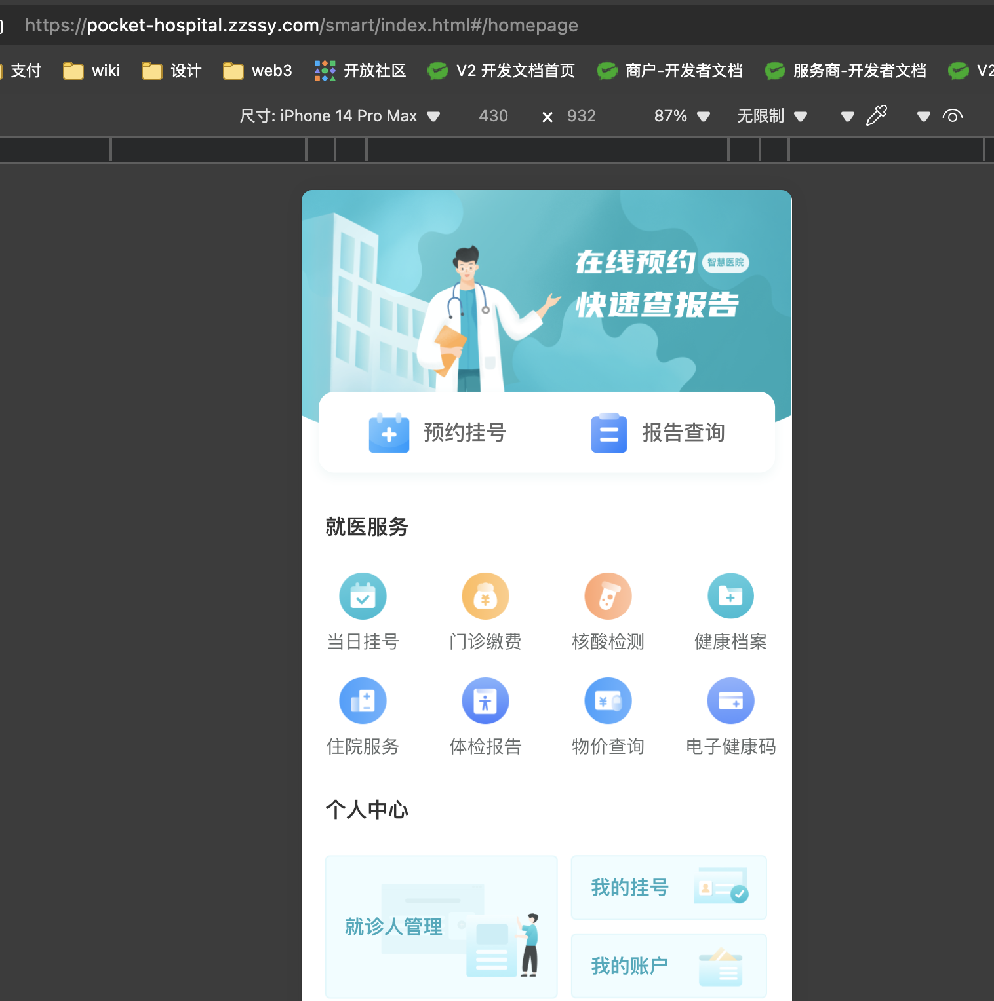
Task: Click the 我的挂号 ID card illustration
Action: click(721, 886)
